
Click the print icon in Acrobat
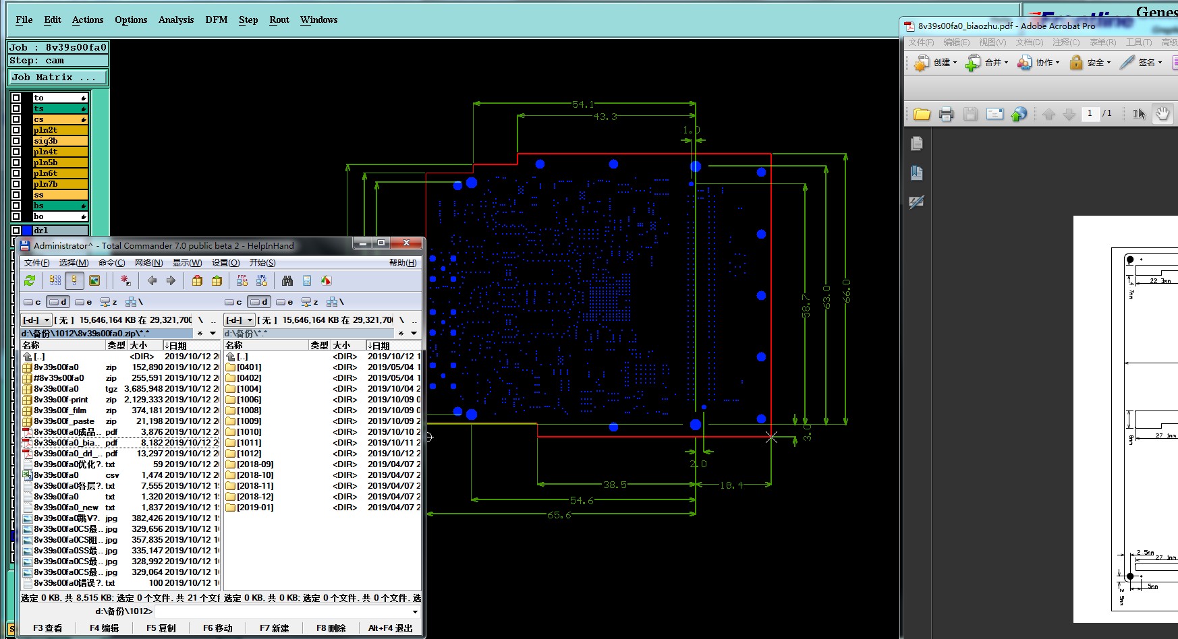(x=946, y=114)
